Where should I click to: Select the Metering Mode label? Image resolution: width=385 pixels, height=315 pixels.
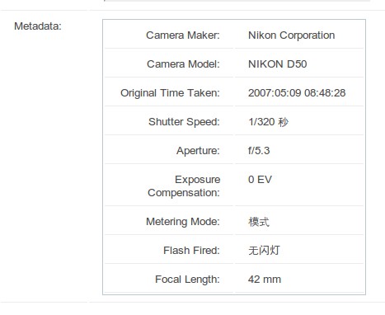point(183,222)
